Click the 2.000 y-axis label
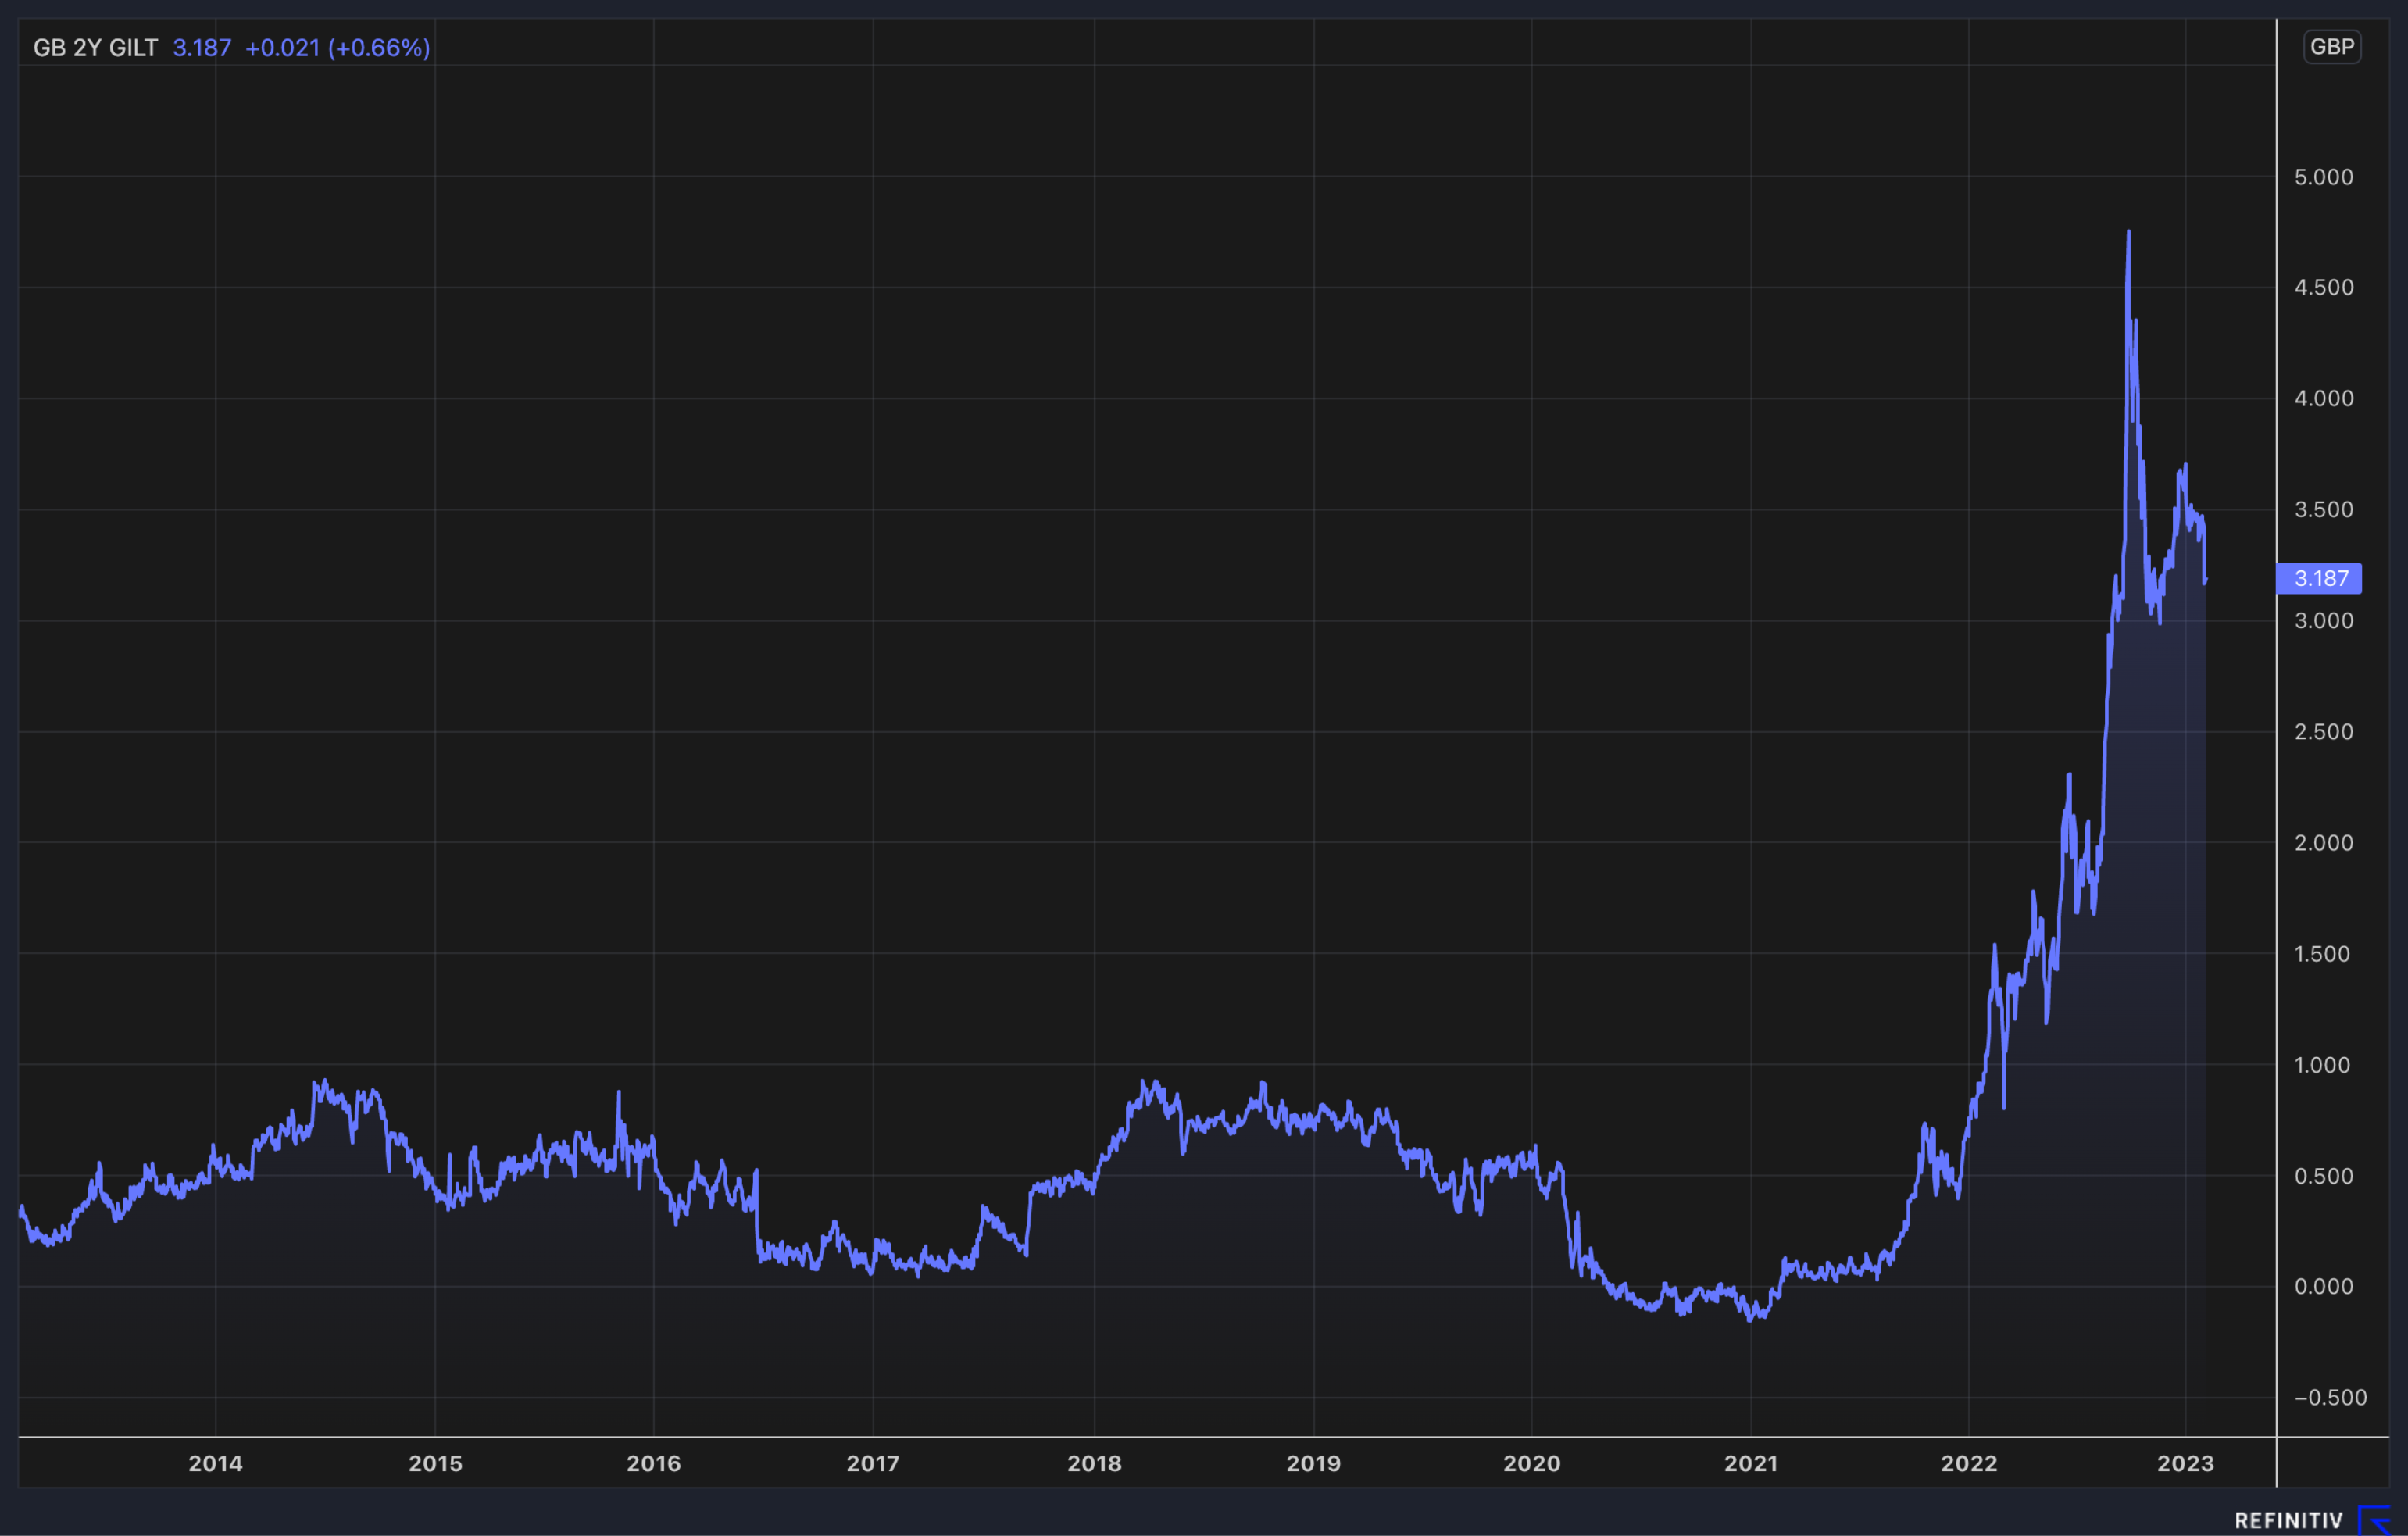 pyautogui.click(x=2323, y=843)
